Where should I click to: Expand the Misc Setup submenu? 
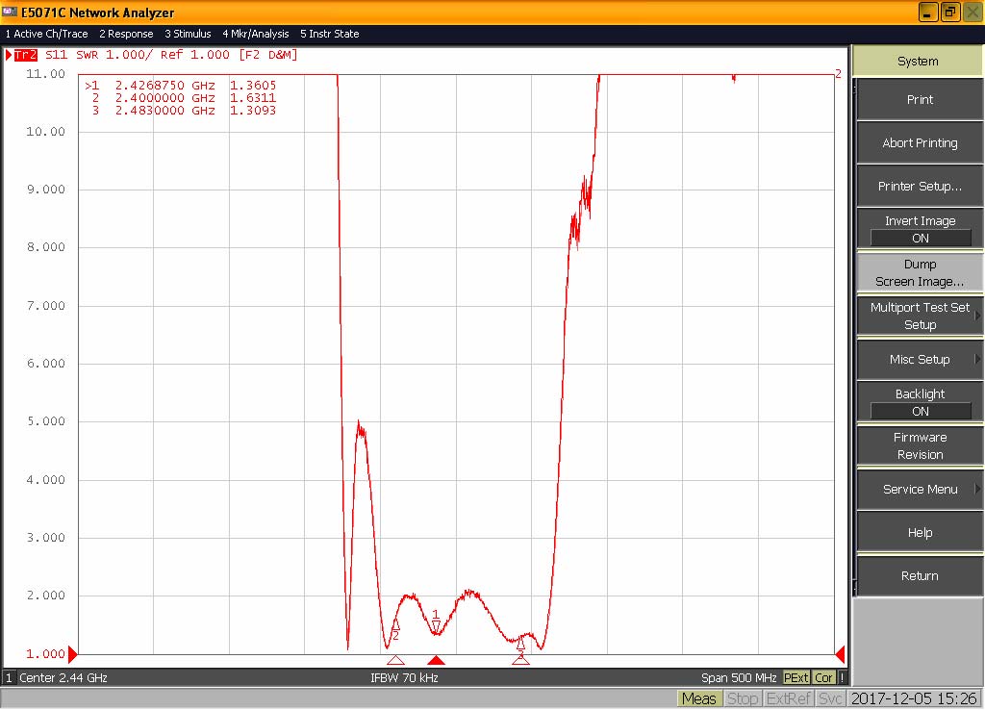point(920,359)
